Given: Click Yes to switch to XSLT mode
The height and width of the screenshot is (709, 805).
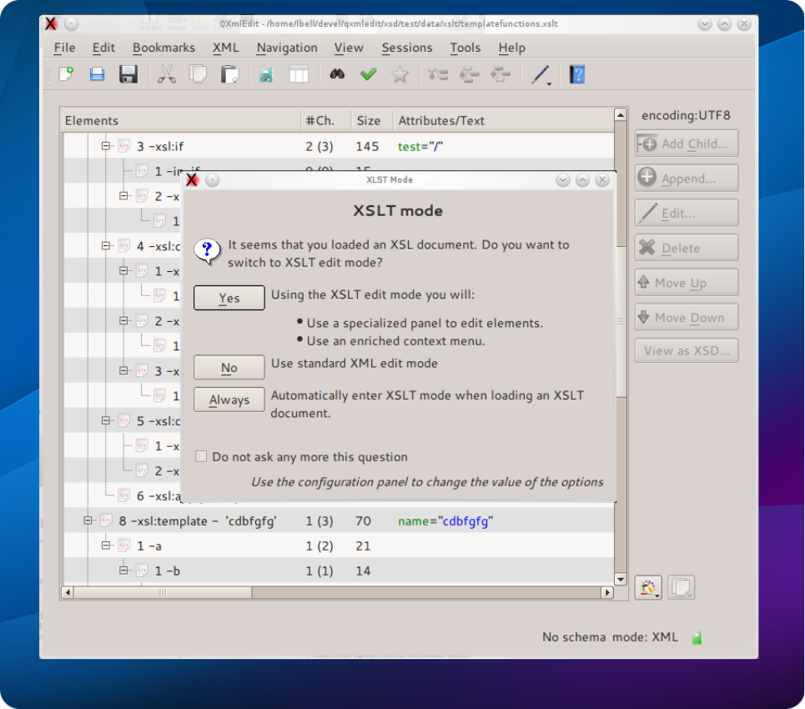Looking at the screenshot, I should pyautogui.click(x=229, y=299).
